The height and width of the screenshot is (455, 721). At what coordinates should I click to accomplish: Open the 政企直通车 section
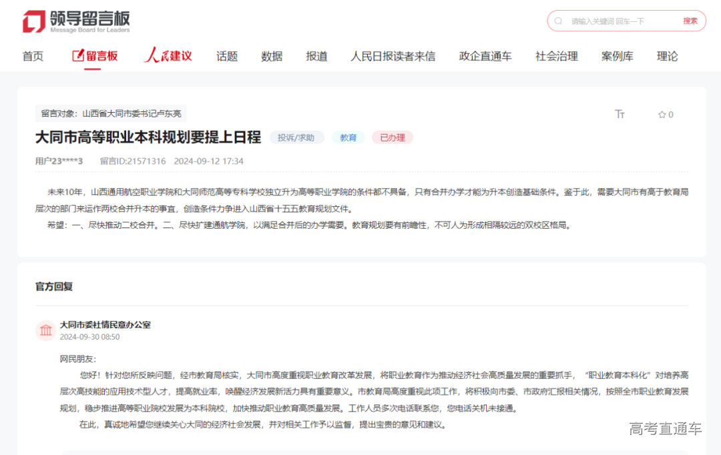[x=486, y=57]
